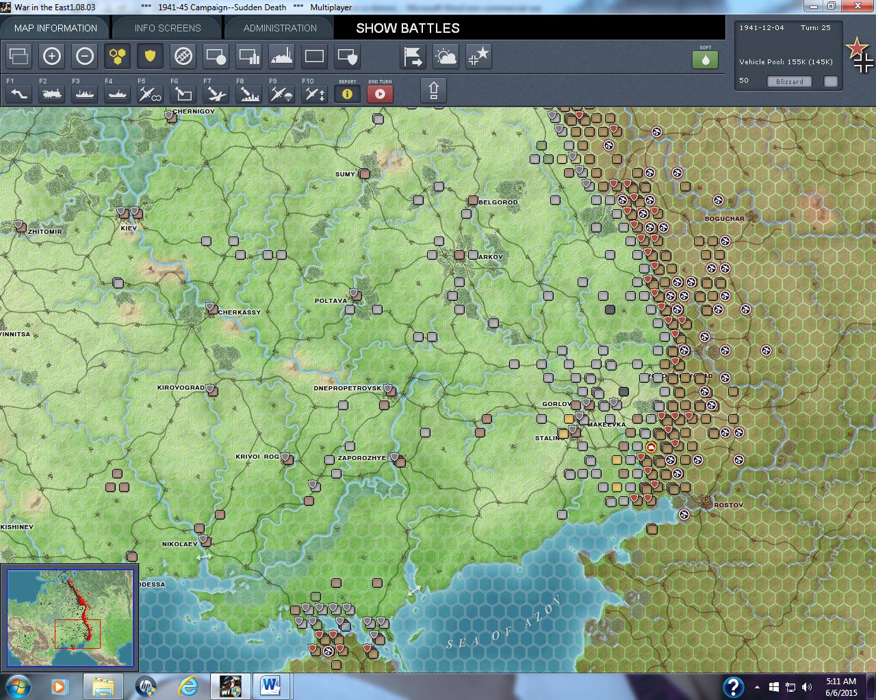Click the zoom out magnifier control

[85, 57]
